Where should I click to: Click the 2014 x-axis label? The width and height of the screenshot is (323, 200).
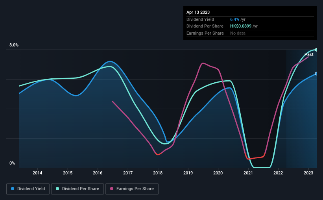pos(37,173)
